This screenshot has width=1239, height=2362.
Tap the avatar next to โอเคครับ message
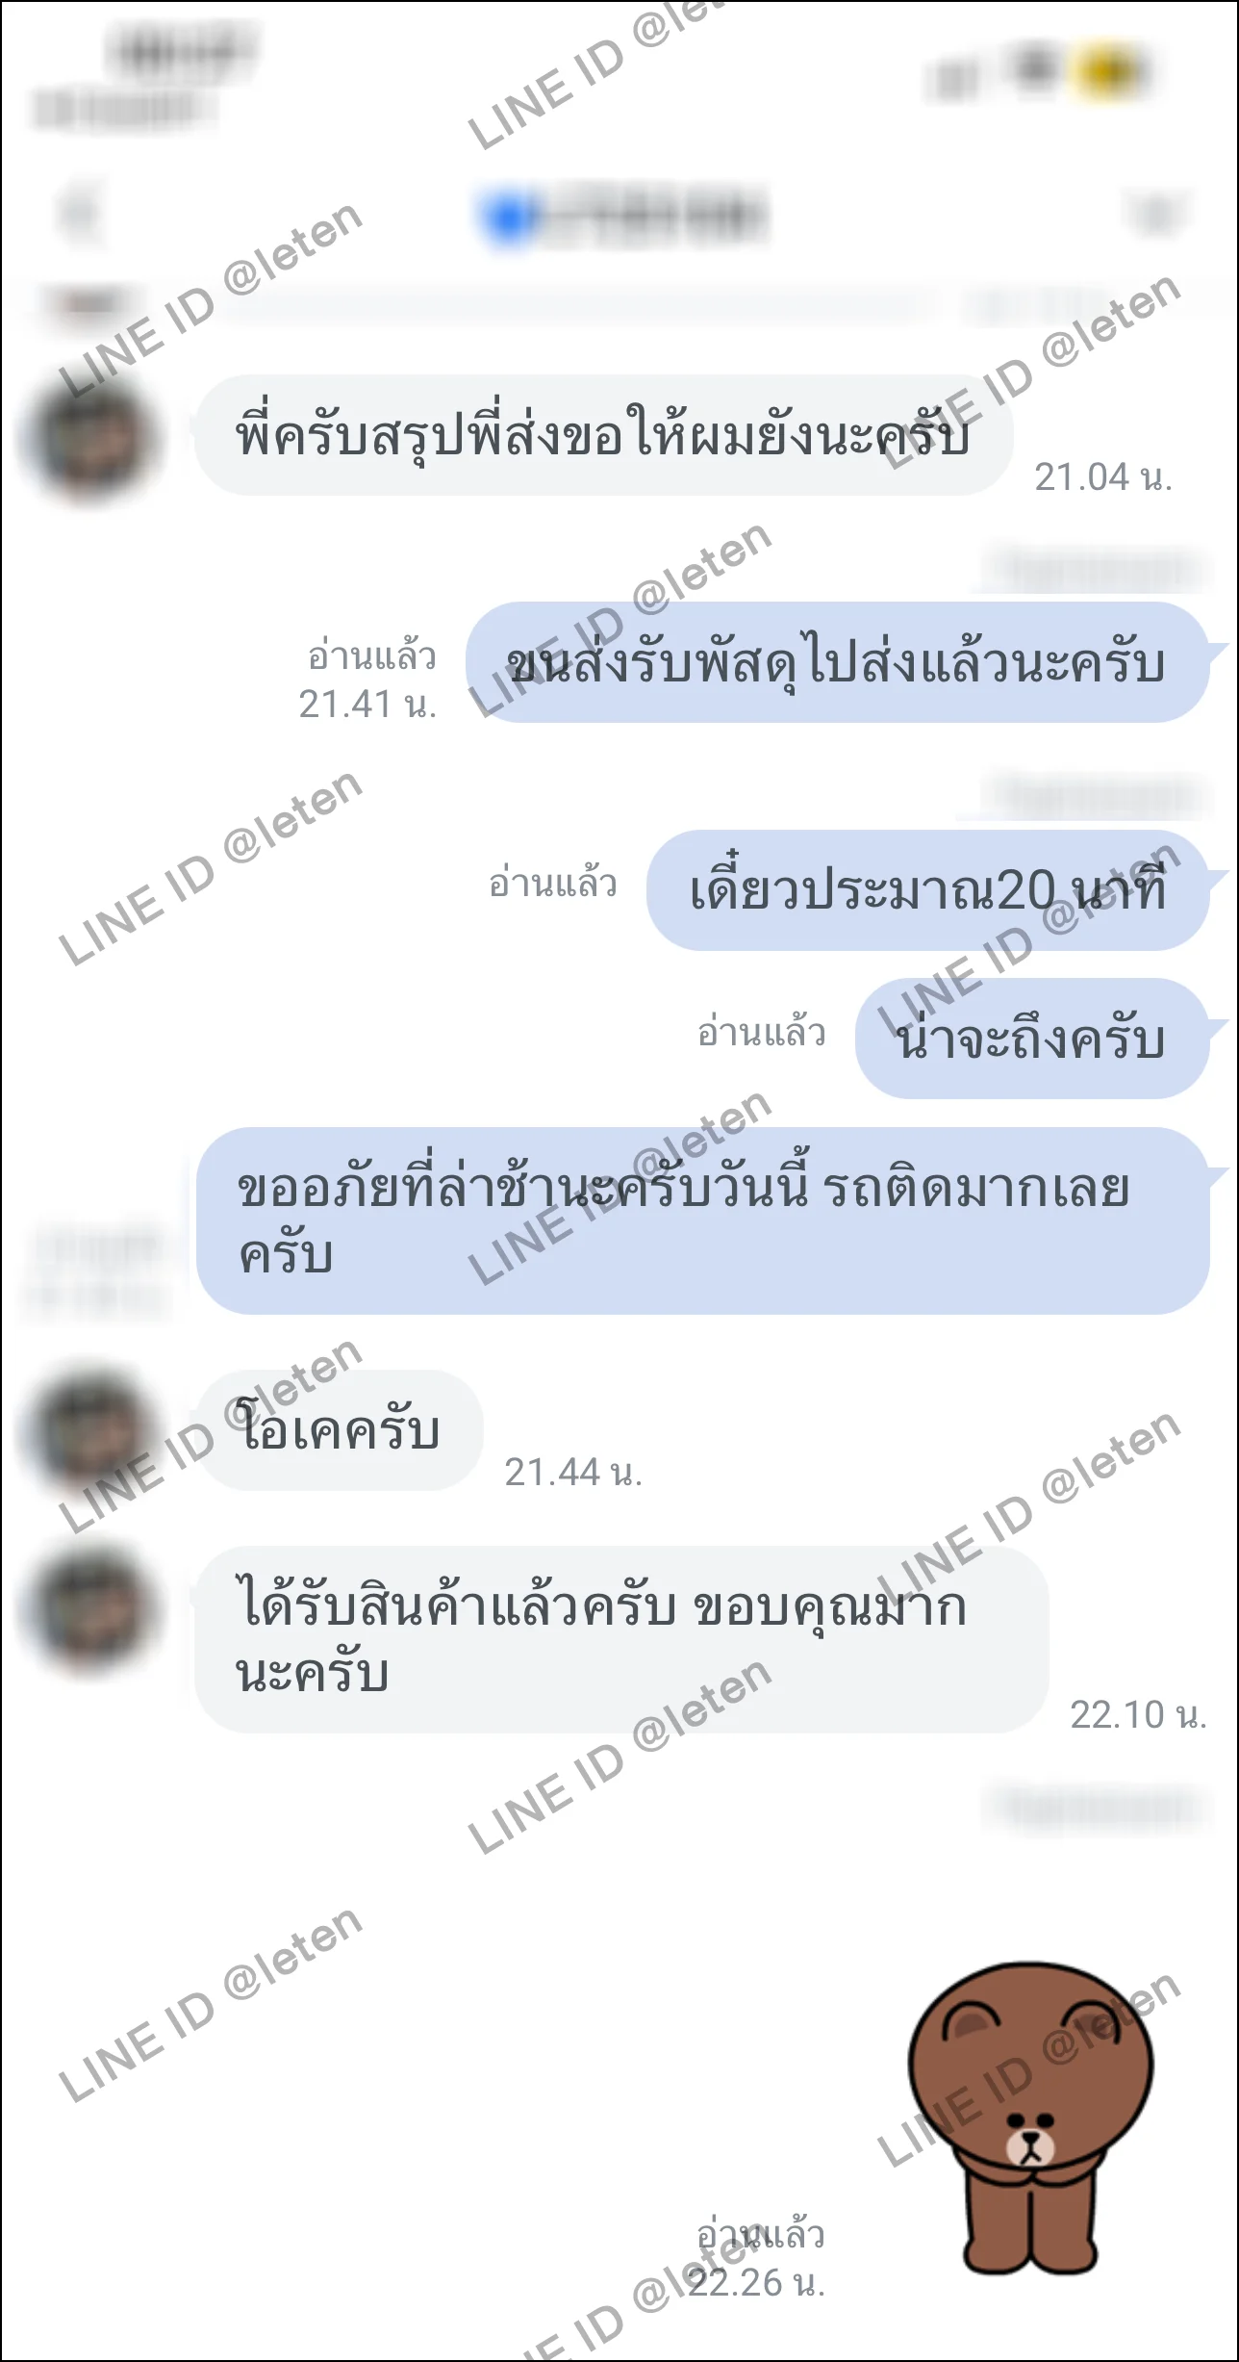93,1428
